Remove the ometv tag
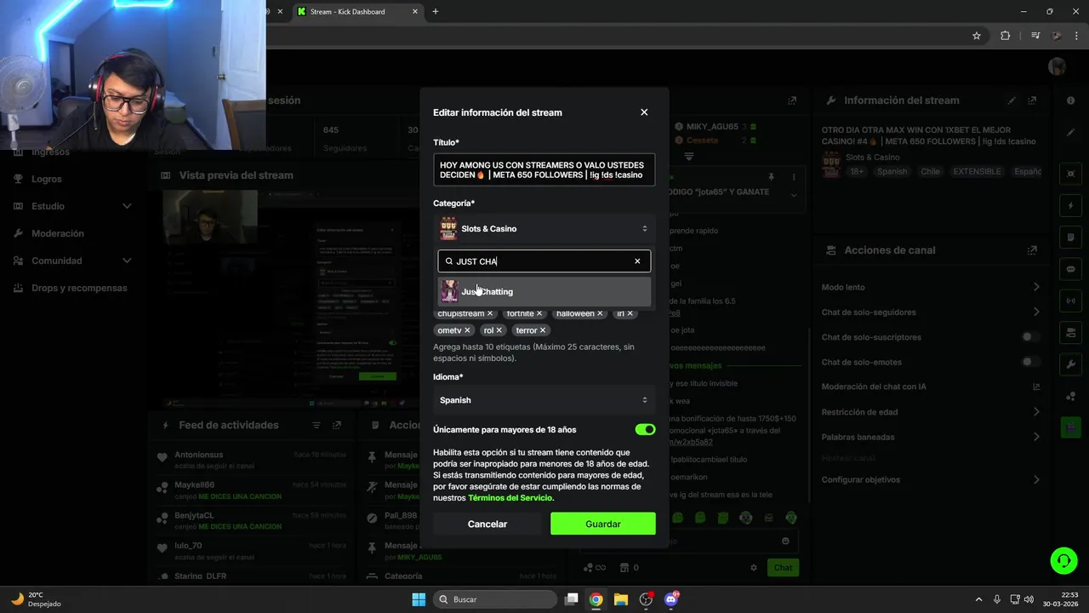The image size is (1089, 613). [x=467, y=330]
